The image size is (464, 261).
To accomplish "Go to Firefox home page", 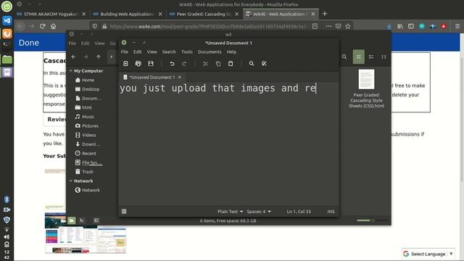I will 53,26.
